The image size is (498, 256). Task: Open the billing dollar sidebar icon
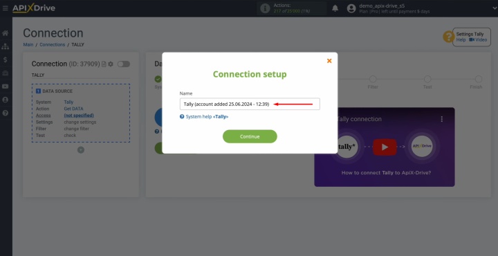coord(5,60)
